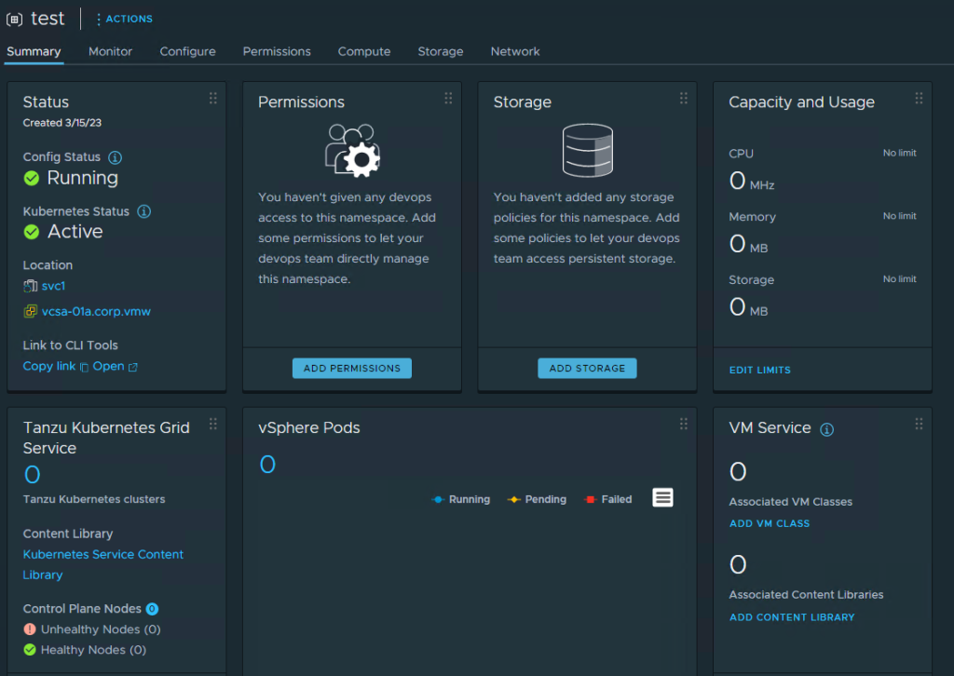Screen dimensions: 954x676
Task: Click the copy icon beside Copy link
Action: click(85, 367)
